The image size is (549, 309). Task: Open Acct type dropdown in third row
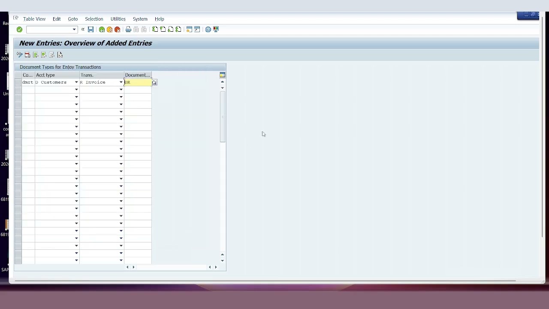click(76, 97)
